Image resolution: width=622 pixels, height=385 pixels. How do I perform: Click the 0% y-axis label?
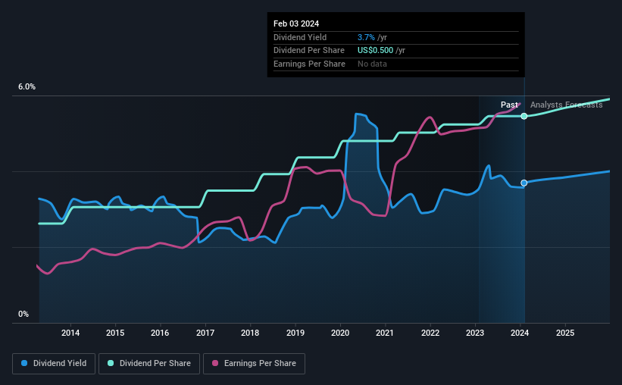pos(23,314)
